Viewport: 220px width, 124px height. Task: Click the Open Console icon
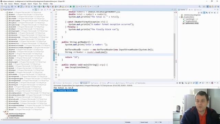[x=207, y=83]
